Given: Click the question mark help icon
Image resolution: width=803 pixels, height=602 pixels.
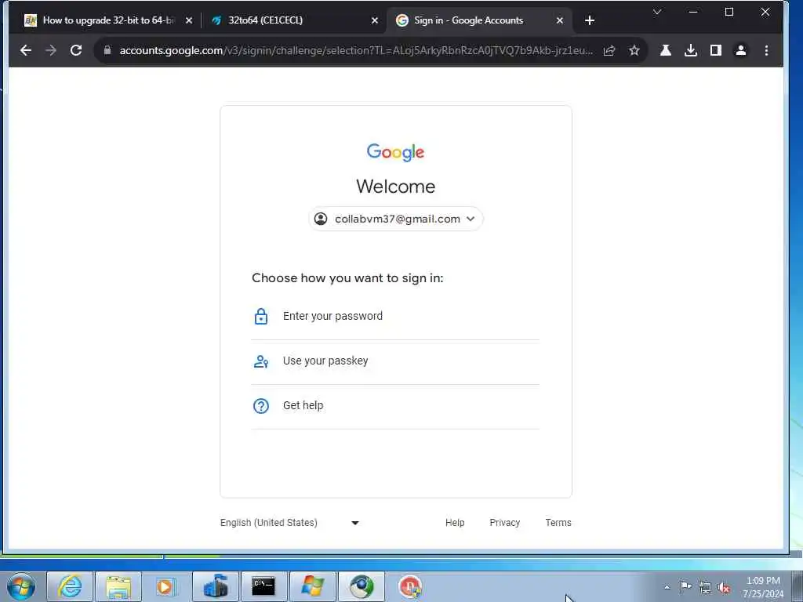Looking at the screenshot, I should click(261, 406).
